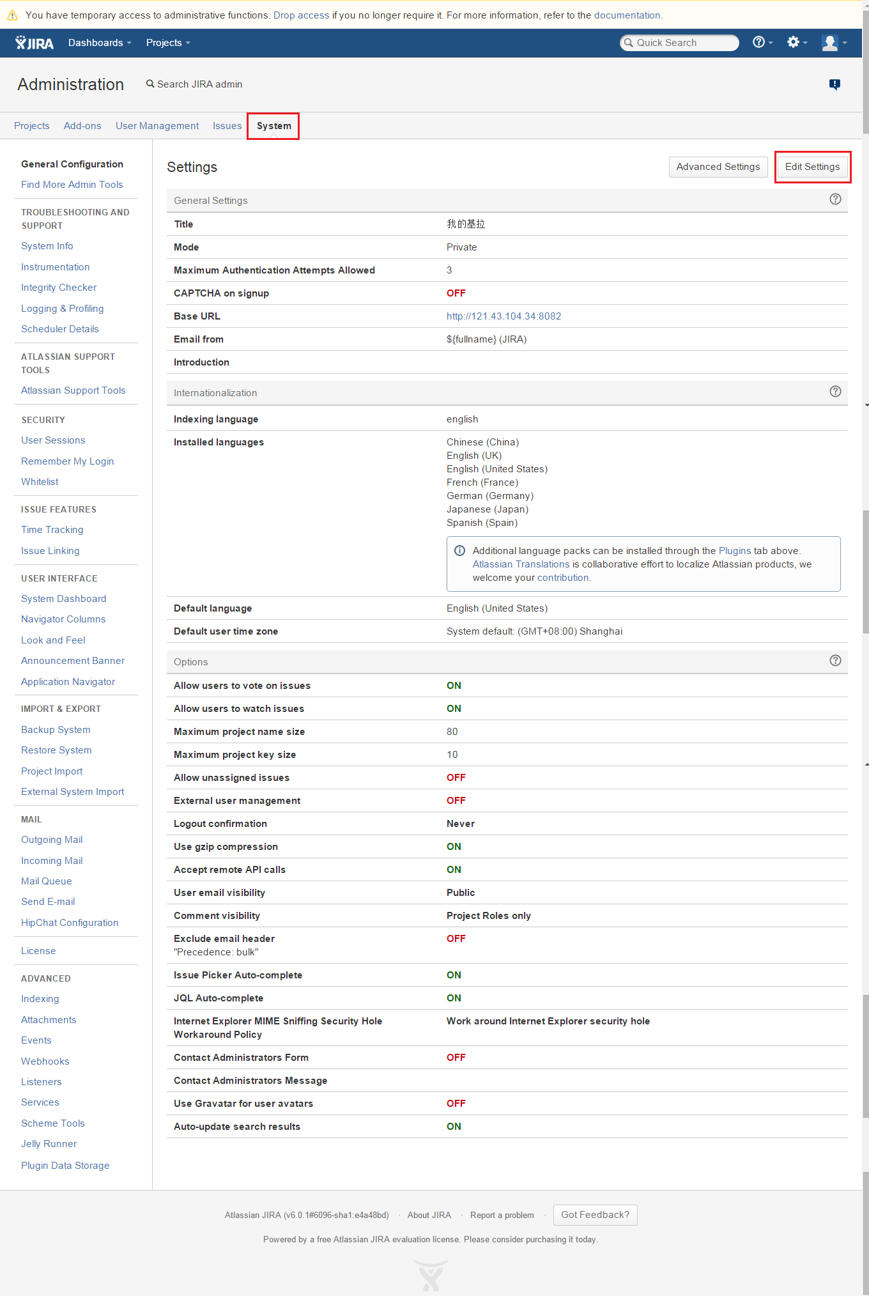The height and width of the screenshot is (1296, 869).
Task: Open Atlassian Support Tools link
Action: (x=73, y=390)
